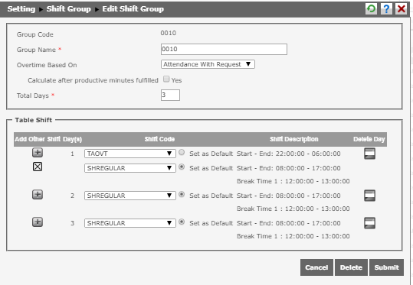Enable calculate after productive minutes Yes checkbox

coord(166,79)
